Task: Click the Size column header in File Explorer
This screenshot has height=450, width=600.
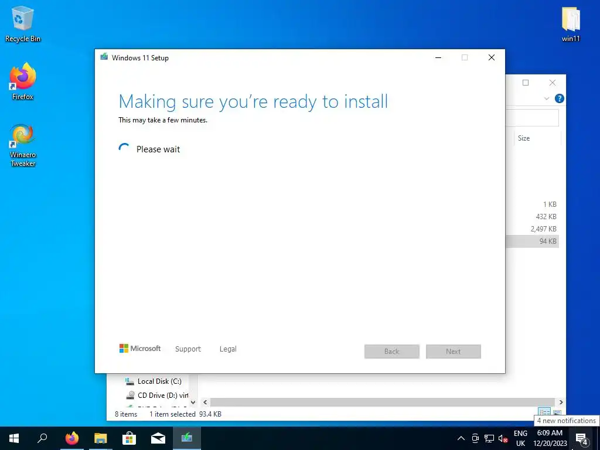Action: [x=537, y=138]
